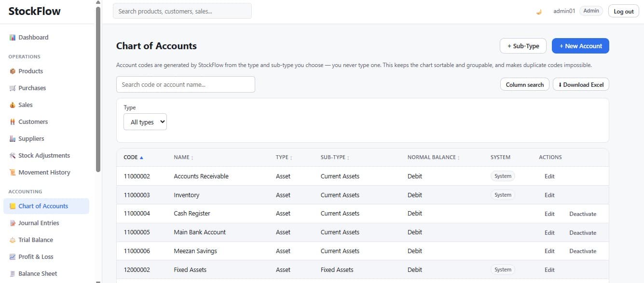Click account code 12000002
This screenshot has height=283, width=644.
(137, 270)
